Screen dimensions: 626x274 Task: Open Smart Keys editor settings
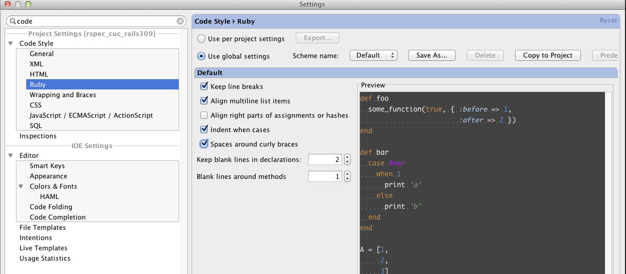(x=47, y=166)
